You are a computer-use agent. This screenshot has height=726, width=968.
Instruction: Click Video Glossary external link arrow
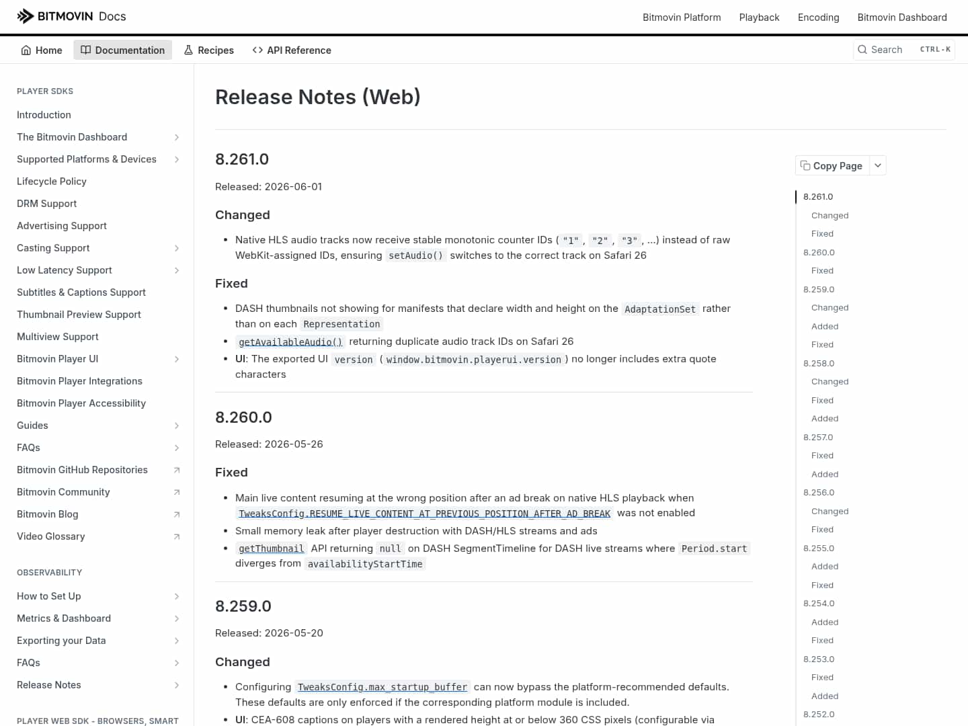tap(177, 536)
